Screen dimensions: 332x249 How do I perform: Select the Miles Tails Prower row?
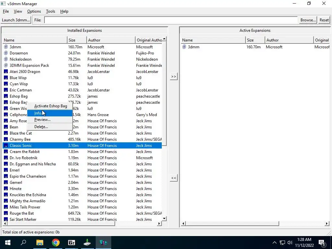click(x=82, y=207)
